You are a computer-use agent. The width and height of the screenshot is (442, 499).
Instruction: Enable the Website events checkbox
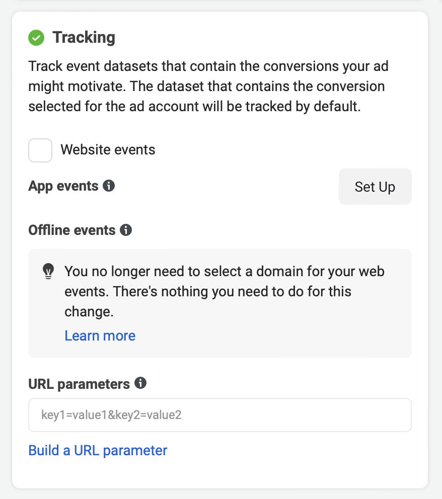(40, 150)
